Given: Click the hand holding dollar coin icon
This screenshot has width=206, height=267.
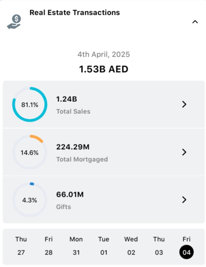Looking at the screenshot, I should 14,22.
